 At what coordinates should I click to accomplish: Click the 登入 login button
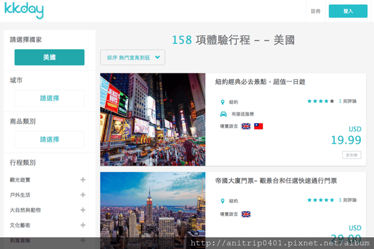pos(348,11)
